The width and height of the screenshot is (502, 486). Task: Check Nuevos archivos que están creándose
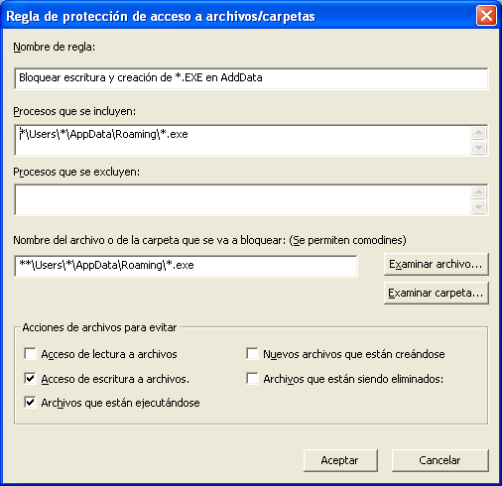click(252, 353)
